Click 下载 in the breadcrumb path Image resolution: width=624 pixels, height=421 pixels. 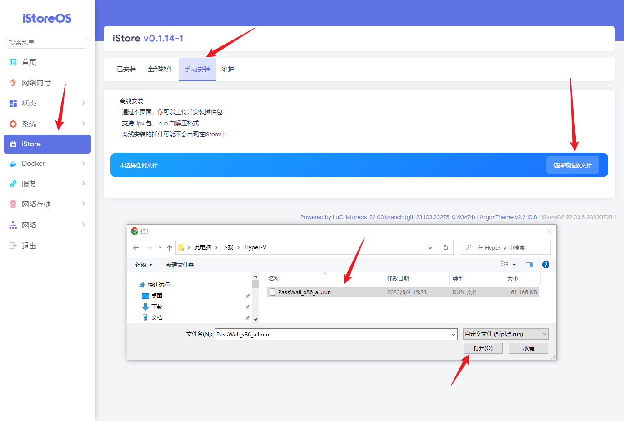pos(228,247)
